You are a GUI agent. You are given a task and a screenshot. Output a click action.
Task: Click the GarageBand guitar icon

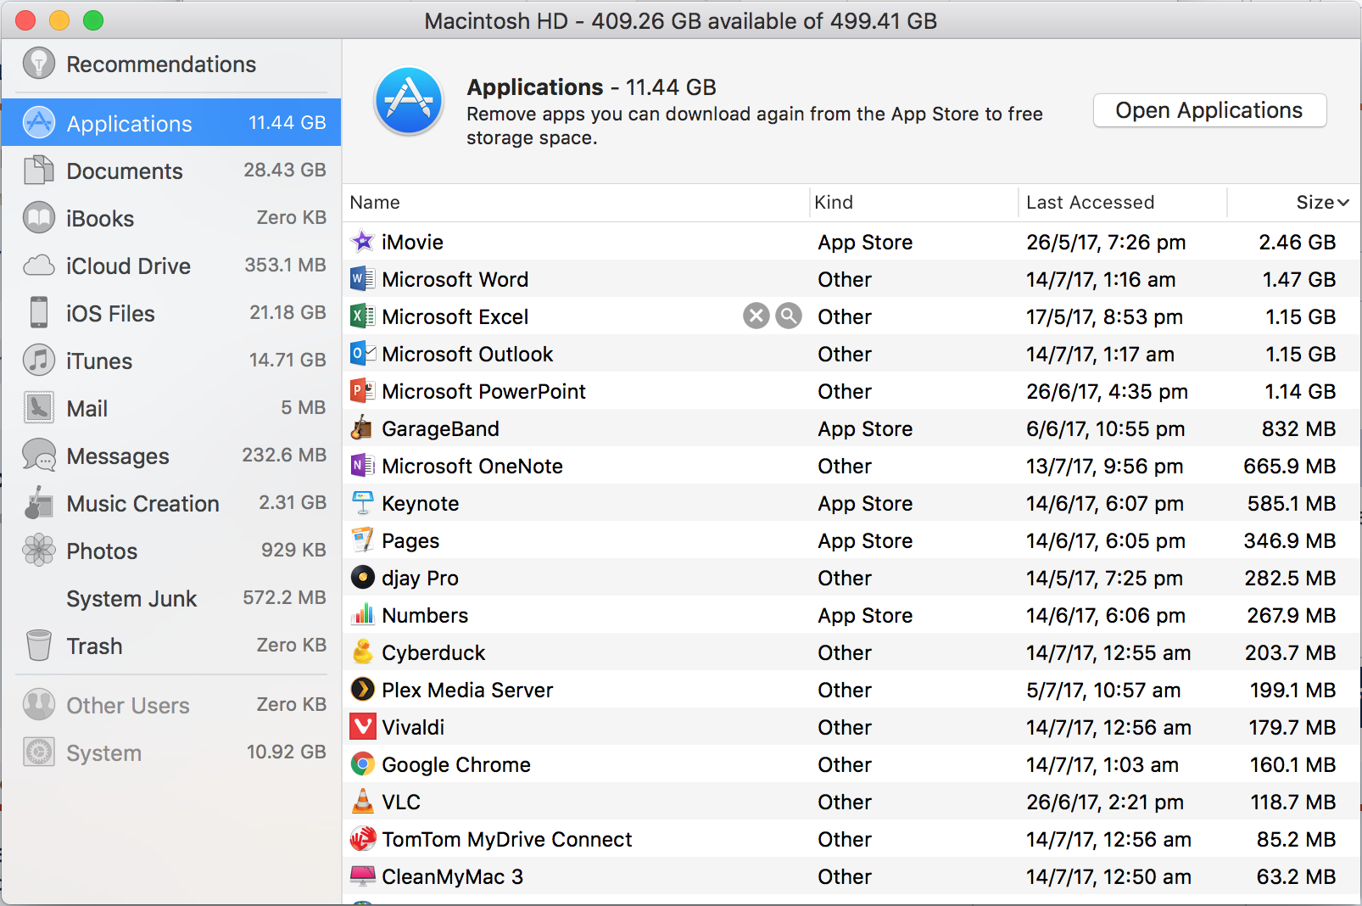[362, 428]
